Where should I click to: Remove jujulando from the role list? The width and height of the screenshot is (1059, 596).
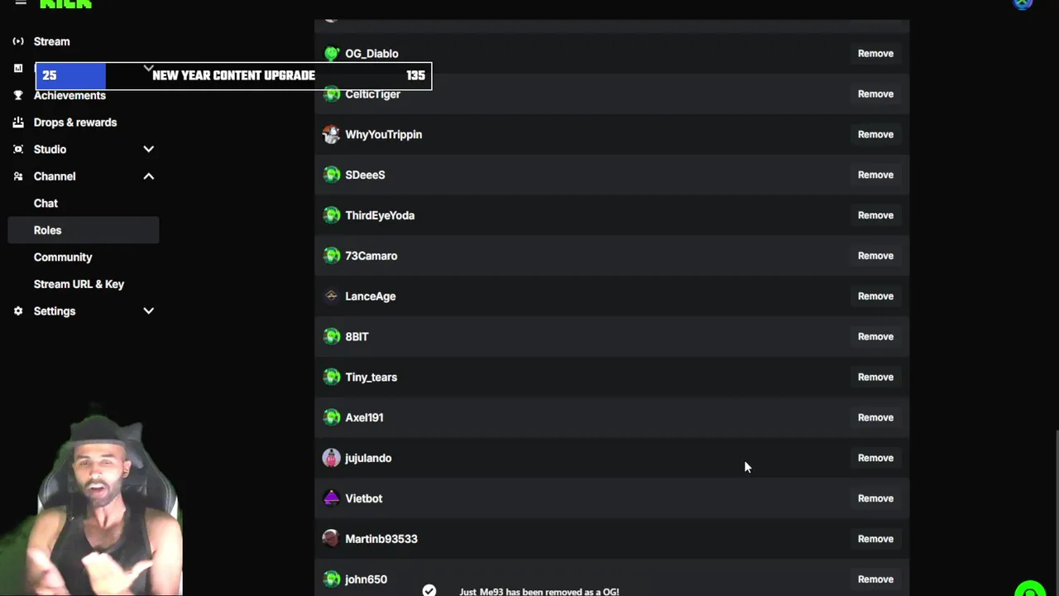[x=875, y=458]
